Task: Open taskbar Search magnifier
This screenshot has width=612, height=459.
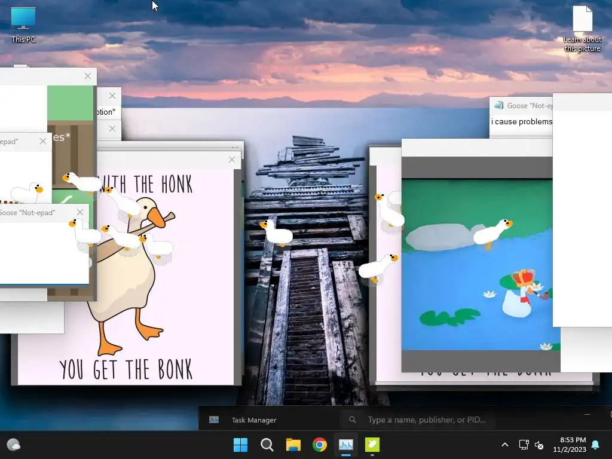Action: coord(267,445)
